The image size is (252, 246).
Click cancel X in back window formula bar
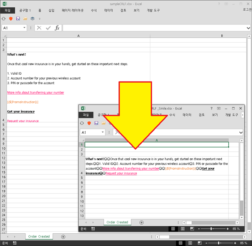(39, 28)
